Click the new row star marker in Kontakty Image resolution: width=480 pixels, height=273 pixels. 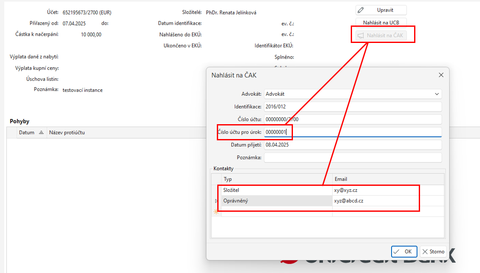[x=216, y=212]
